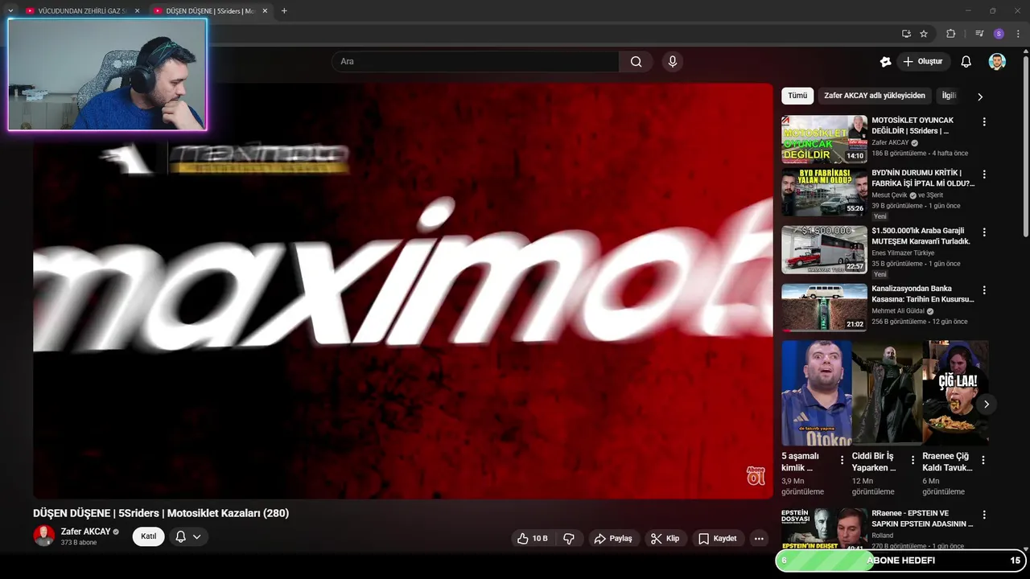1030x579 pixels.
Task: Click the webcam overlay of streamer
Action: click(x=107, y=74)
